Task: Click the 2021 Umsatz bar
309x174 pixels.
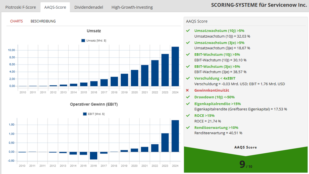Action: click(145, 76)
